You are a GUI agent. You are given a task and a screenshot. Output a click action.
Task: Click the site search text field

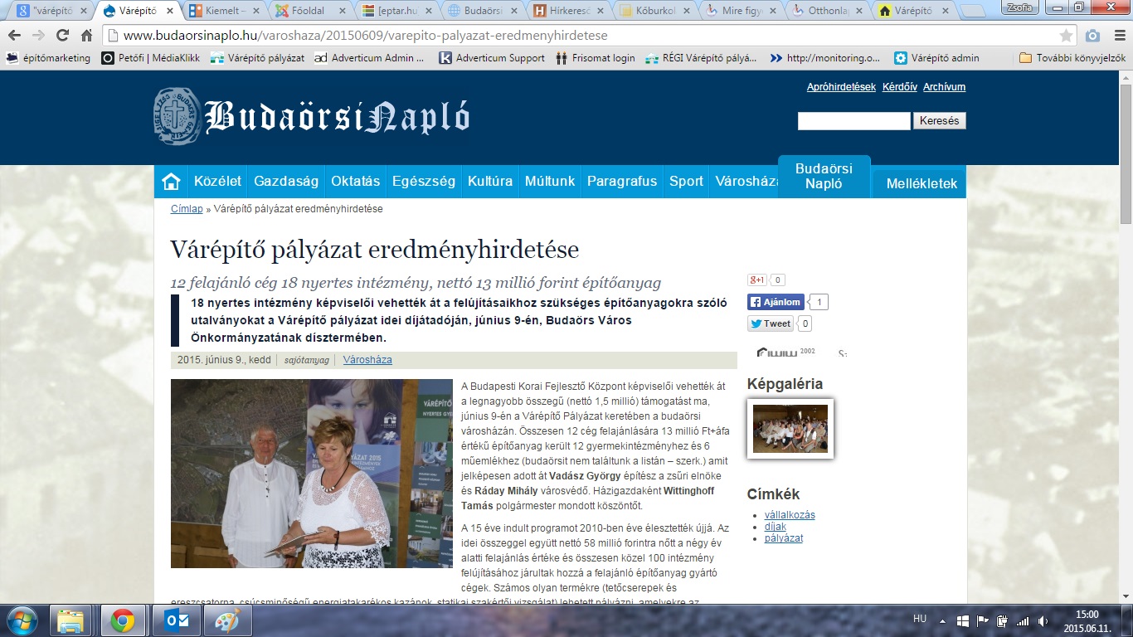tap(854, 121)
